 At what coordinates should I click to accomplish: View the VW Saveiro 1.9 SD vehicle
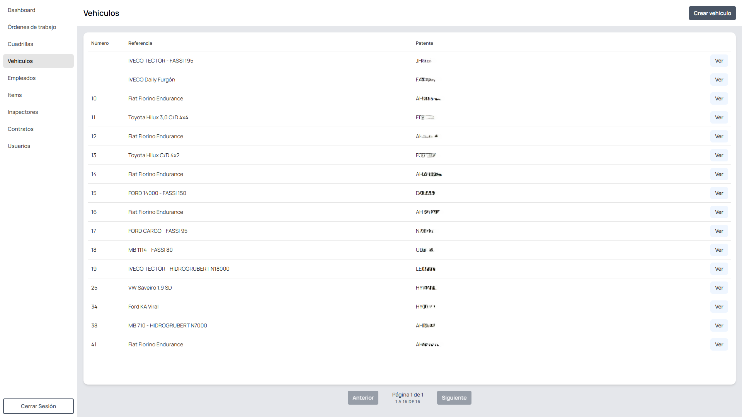coord(719,288)
